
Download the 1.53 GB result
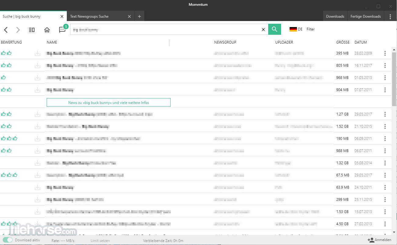tap(38, 212)
